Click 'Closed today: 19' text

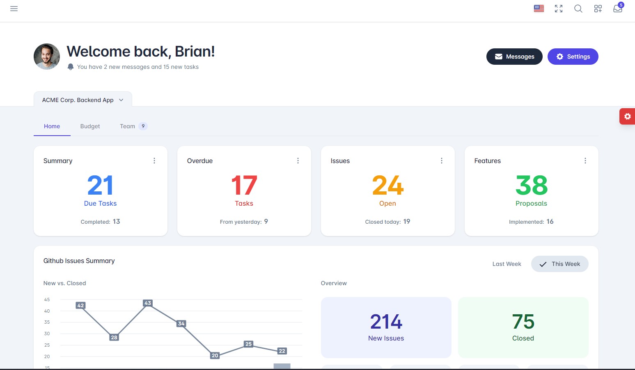(x=388, y=222)
